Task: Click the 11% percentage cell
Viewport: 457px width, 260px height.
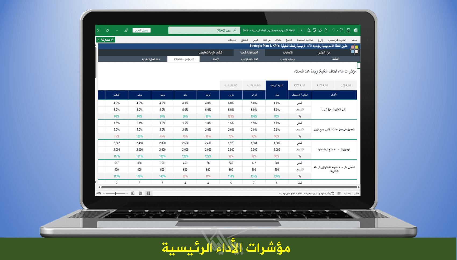Action: (208, 176)
